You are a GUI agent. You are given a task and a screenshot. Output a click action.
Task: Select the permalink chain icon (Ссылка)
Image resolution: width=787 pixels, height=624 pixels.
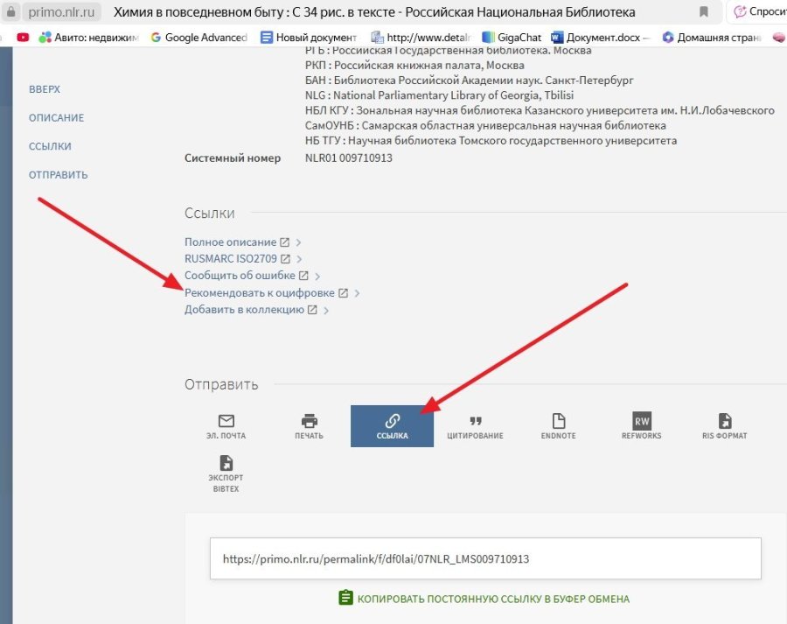(392, 421)
